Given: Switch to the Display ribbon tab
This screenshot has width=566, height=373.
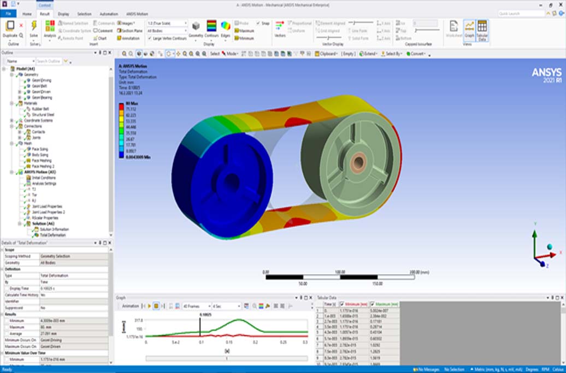Looking at the screenshot, I should click(63, 14).
